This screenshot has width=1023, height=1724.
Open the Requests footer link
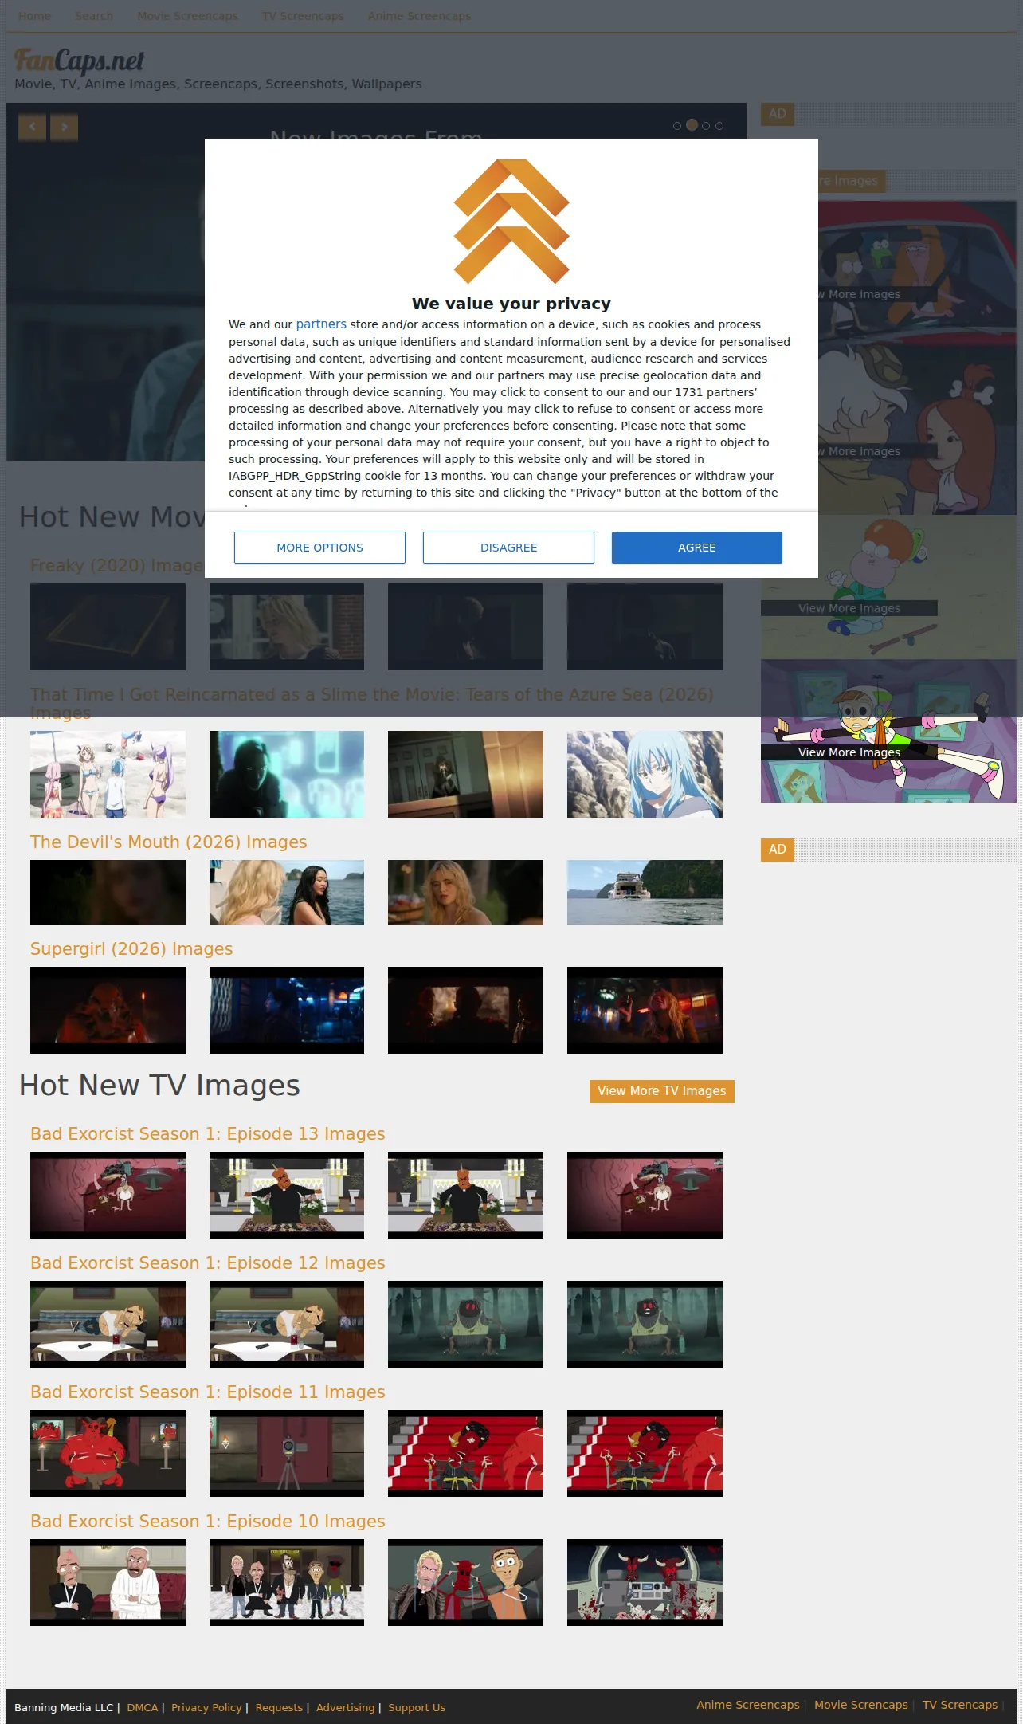coord(279,1707)
